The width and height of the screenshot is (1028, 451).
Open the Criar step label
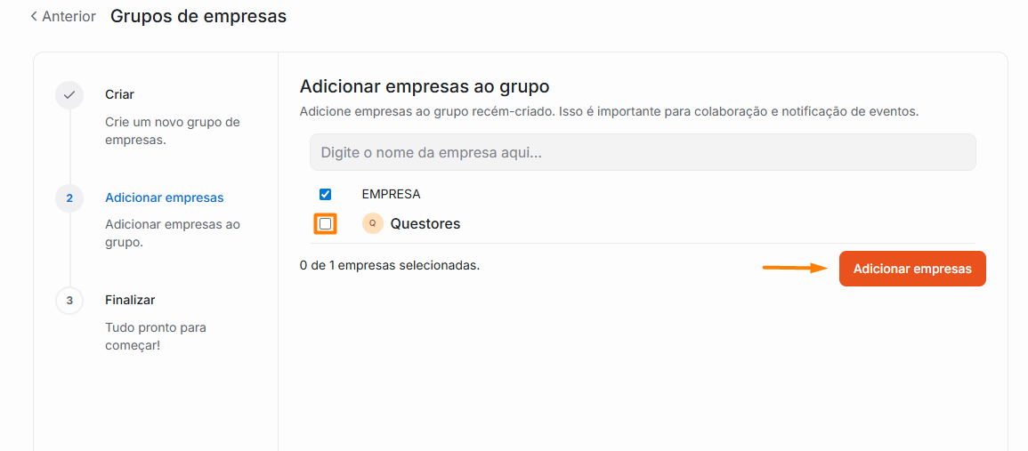click(119, 94)
